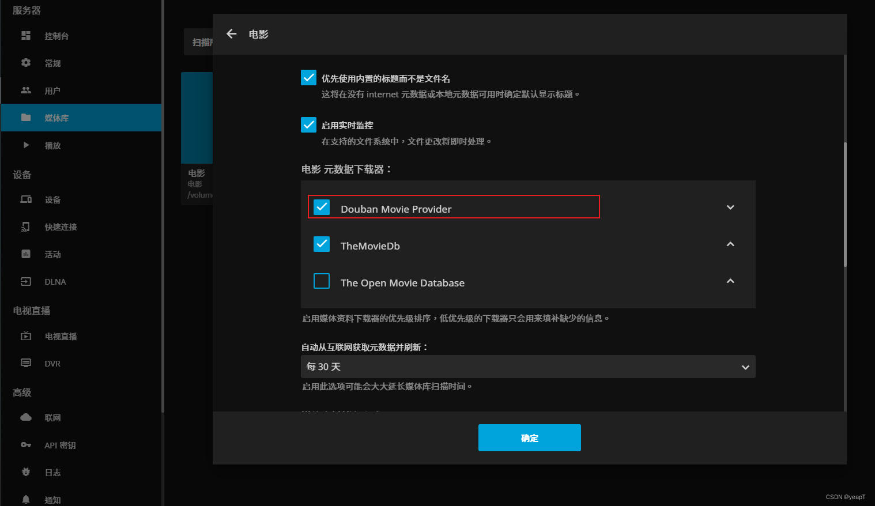Click the people icon beside 用户
Viewport: 875px width, 506px height.
click(x=26, y=90)
